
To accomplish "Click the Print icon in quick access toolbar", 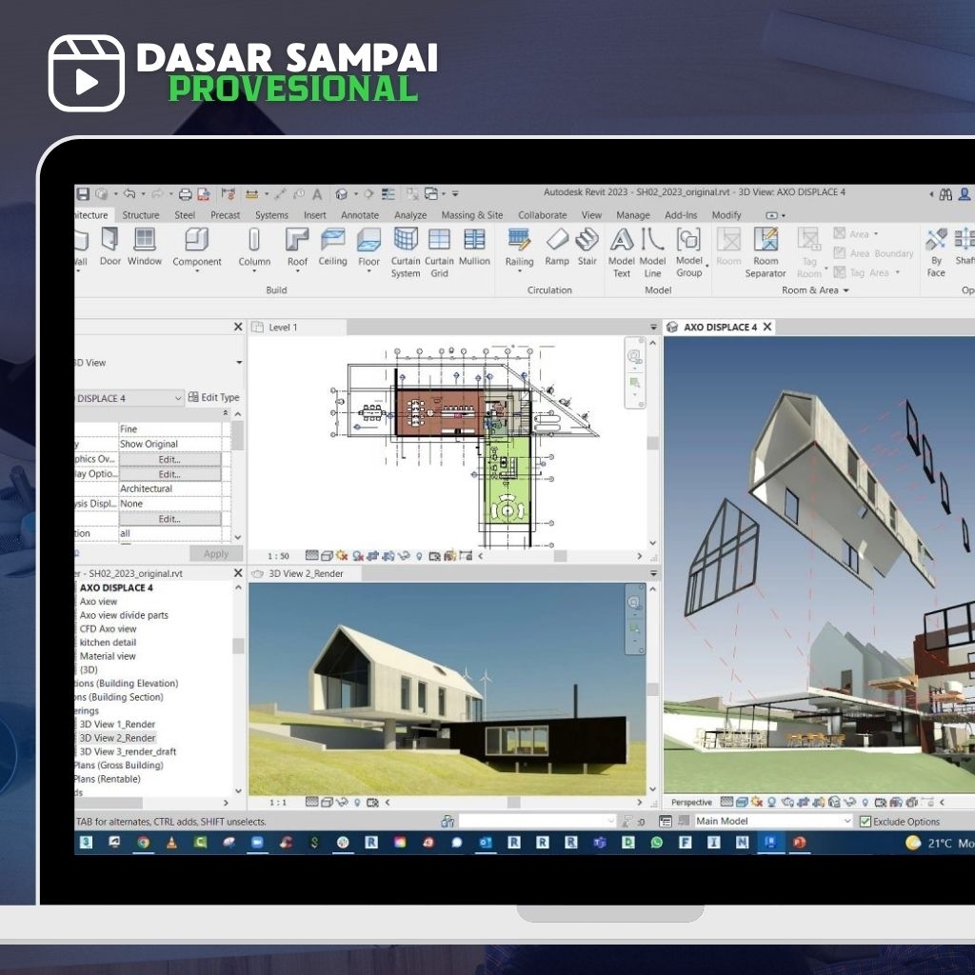I will click(x=186, y=194).
